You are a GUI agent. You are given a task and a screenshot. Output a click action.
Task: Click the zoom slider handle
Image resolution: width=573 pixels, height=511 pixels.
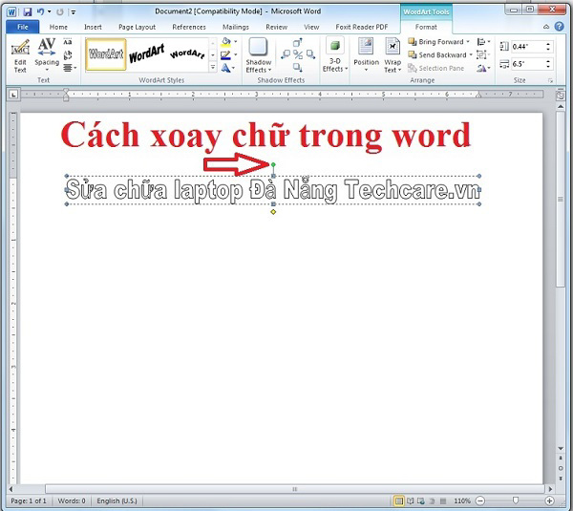(x=516, y=500)
